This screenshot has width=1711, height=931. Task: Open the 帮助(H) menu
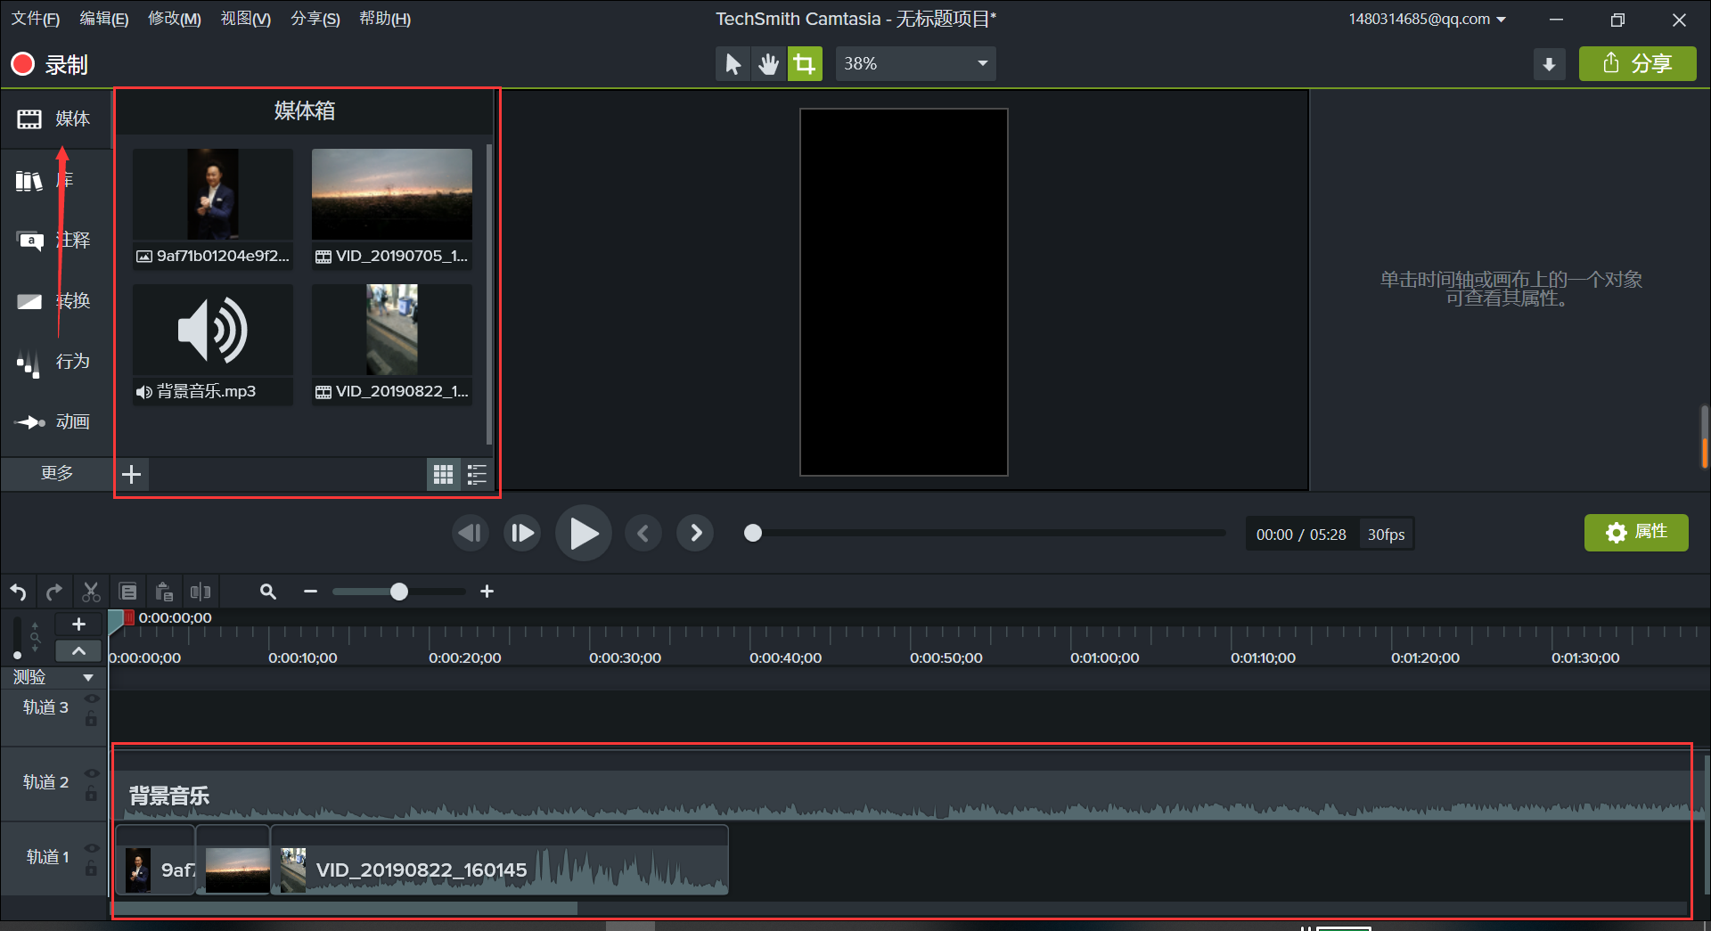(x=385, y=19)
